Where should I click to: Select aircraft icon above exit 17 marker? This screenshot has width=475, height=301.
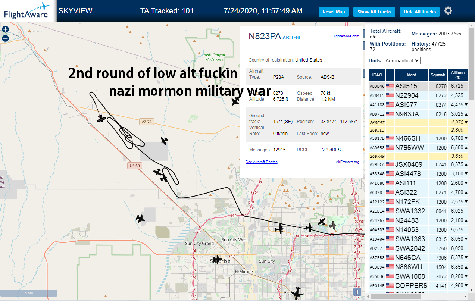tap(279, 229)
